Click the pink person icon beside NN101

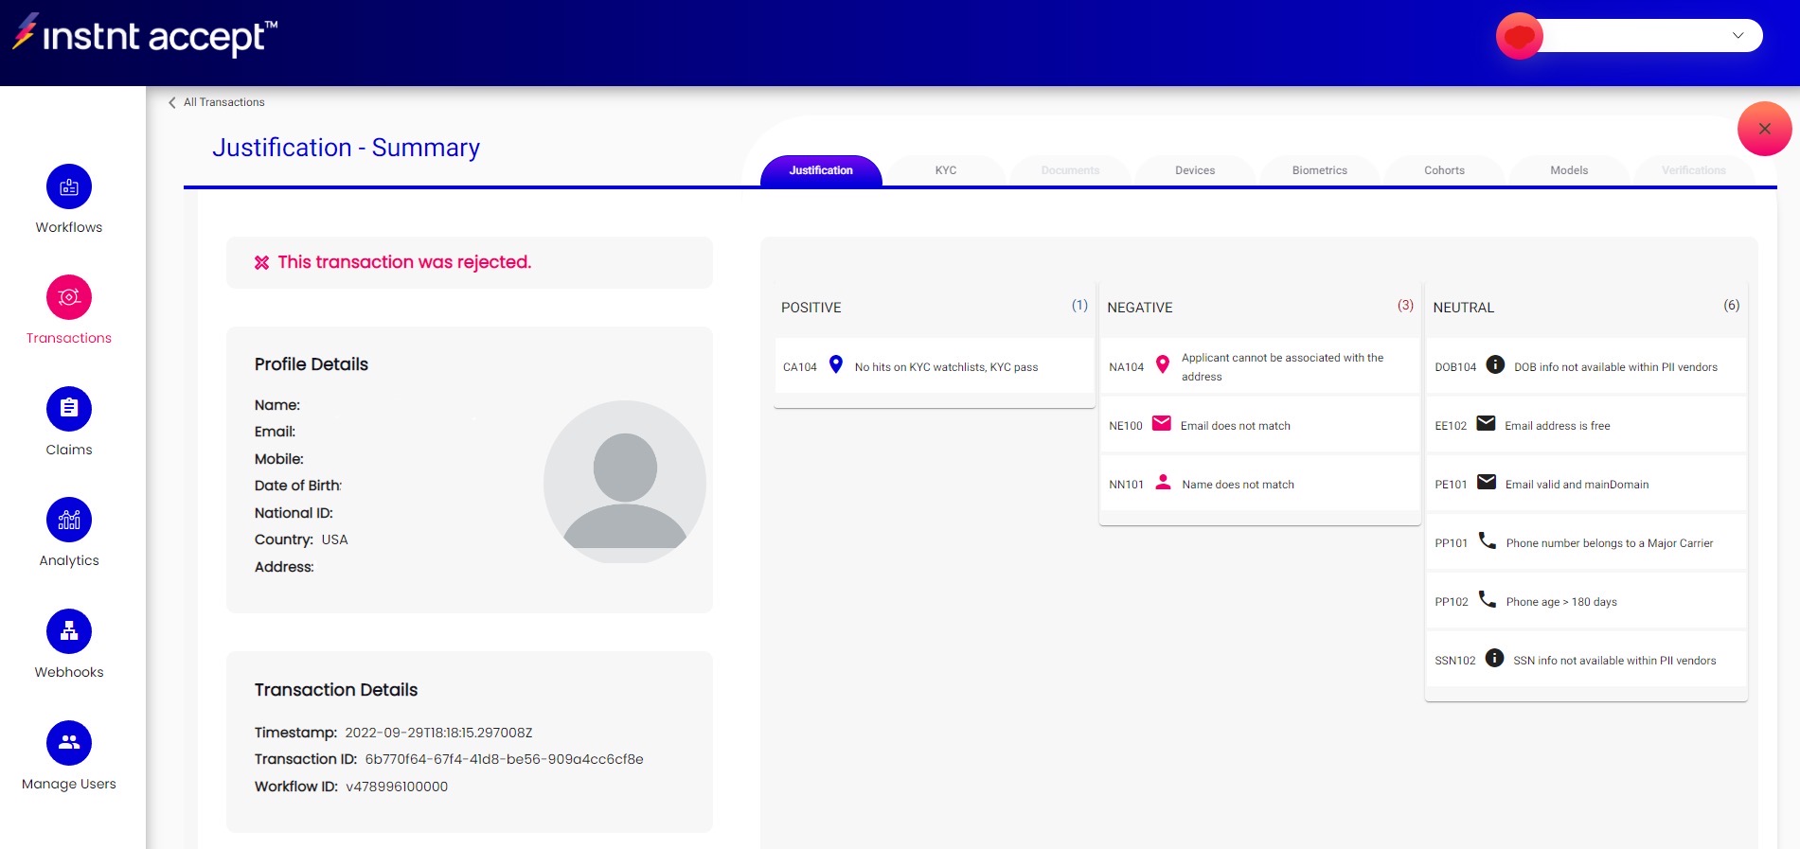pos(1164,482)
